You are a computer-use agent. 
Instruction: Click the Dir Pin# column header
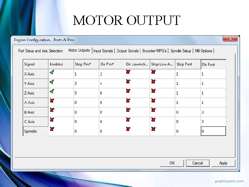click(112, 64)
